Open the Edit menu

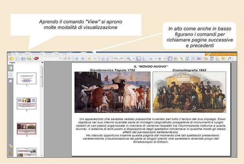(x=20, y=55)
